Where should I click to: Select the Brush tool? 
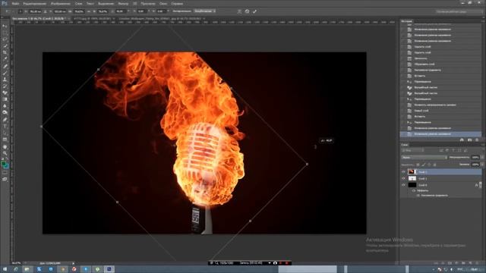point(5,73)
